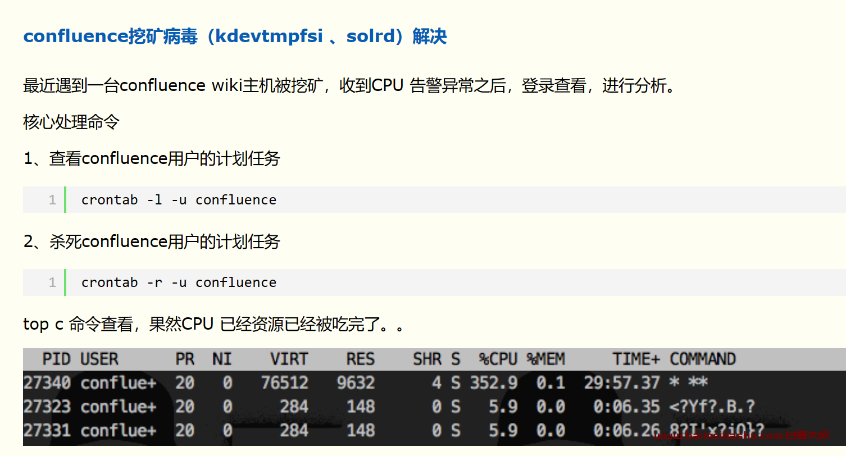Click the RES column header
Screen dimensions: 846x456
[361, 359]
